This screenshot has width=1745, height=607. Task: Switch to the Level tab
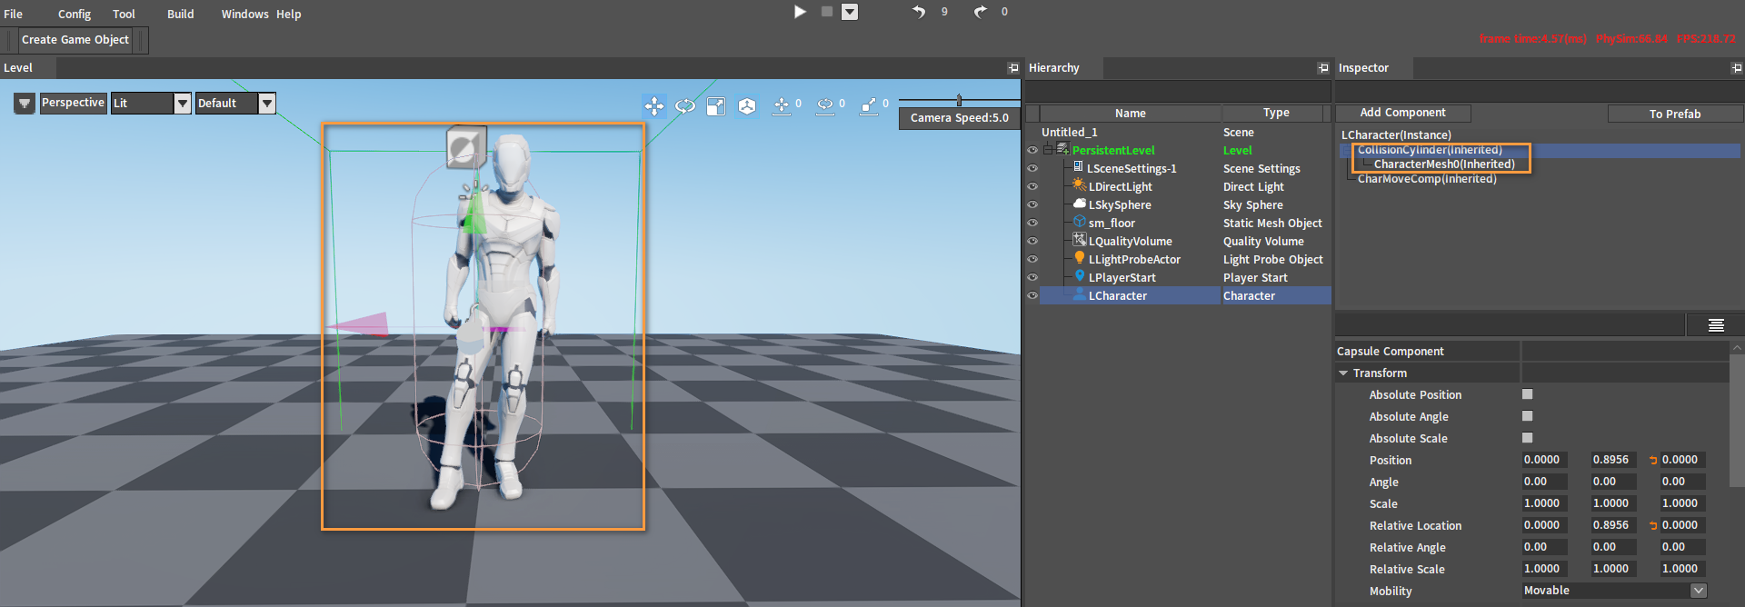click(28, 68)
